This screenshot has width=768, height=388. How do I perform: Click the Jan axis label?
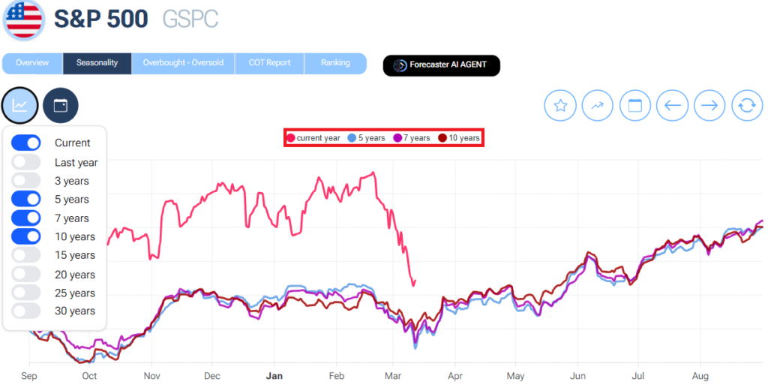point(274,376)
